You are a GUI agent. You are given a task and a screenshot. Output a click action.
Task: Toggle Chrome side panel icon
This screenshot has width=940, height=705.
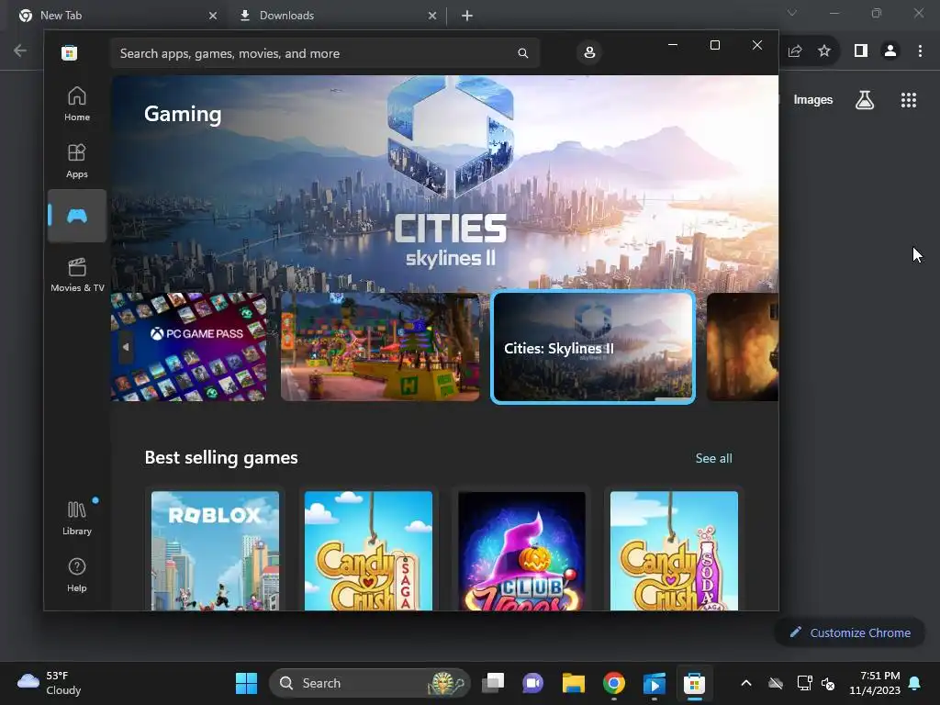(x=861, y=51)
